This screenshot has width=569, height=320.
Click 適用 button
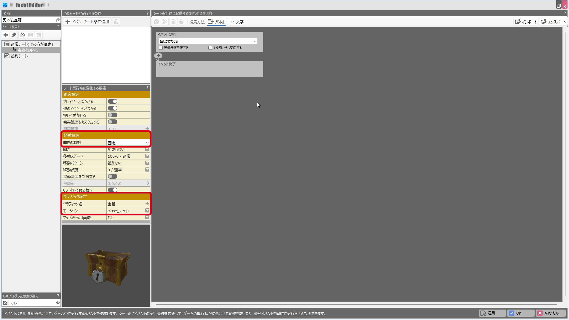pyautogui.click(x=492, y=313)
